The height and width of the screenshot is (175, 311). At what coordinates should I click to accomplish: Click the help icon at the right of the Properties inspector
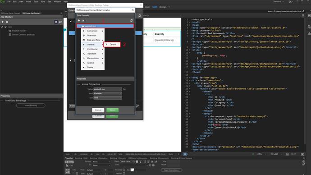click(303, 162)
